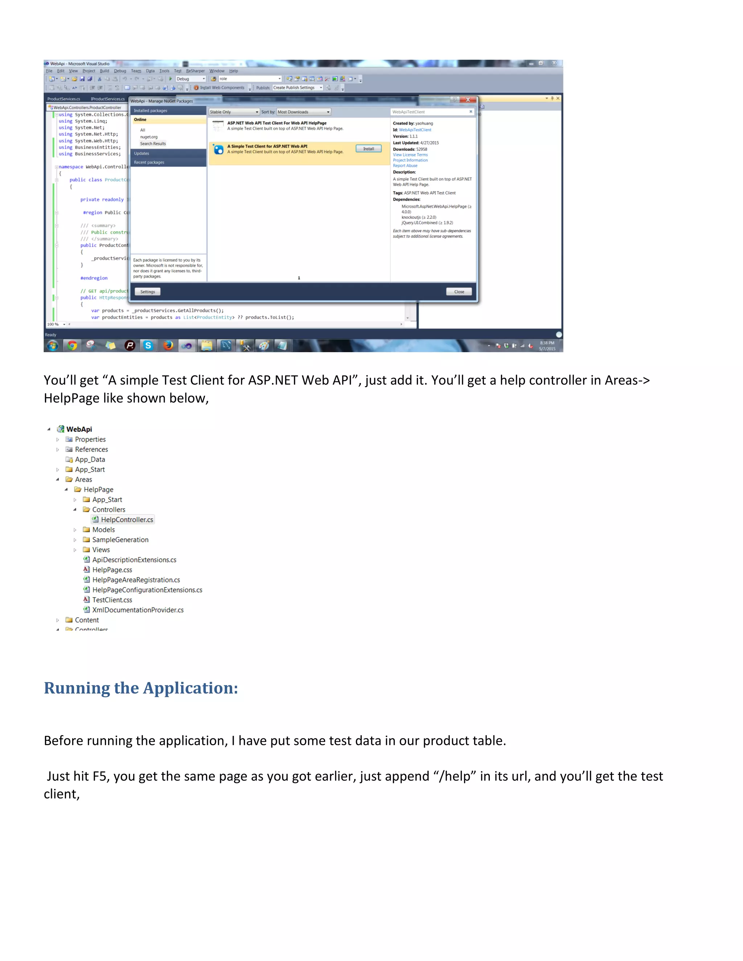This screenshot has width=743, height=961.
Task: Expand the Models folder
Action: [x=75, y=530]
